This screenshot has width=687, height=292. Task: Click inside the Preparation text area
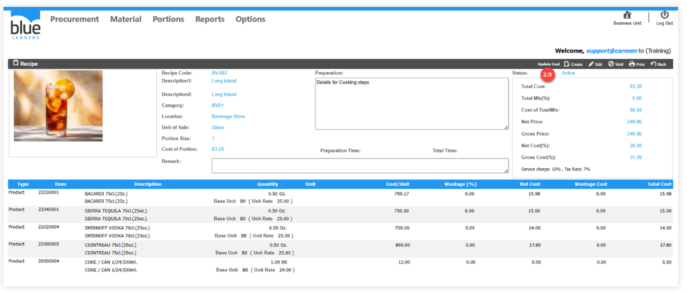coord(412,103)
